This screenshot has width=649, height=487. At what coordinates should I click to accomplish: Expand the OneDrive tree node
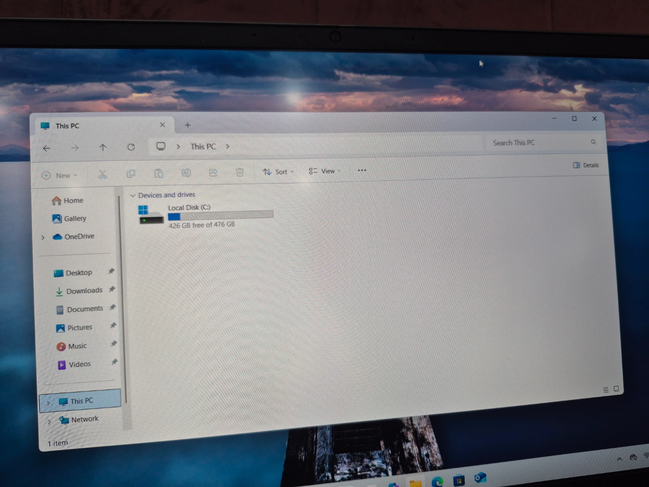click(43, 237)
